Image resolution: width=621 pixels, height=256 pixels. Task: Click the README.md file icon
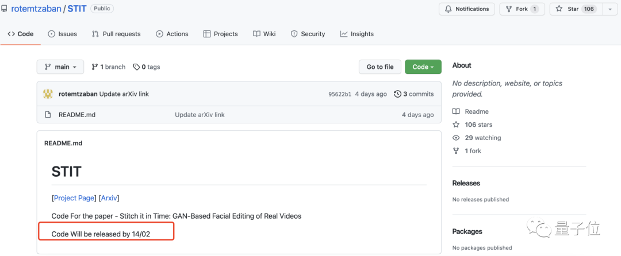point(48,115)
